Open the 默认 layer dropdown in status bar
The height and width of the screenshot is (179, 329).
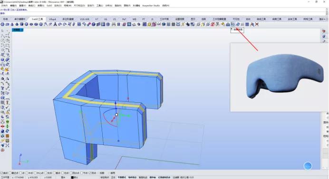[76, 177]
